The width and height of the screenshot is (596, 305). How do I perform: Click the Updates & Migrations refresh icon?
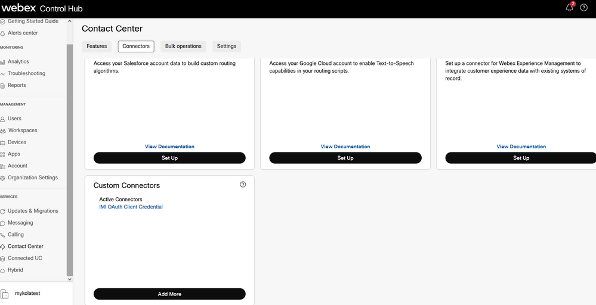[x=2, y=211]
